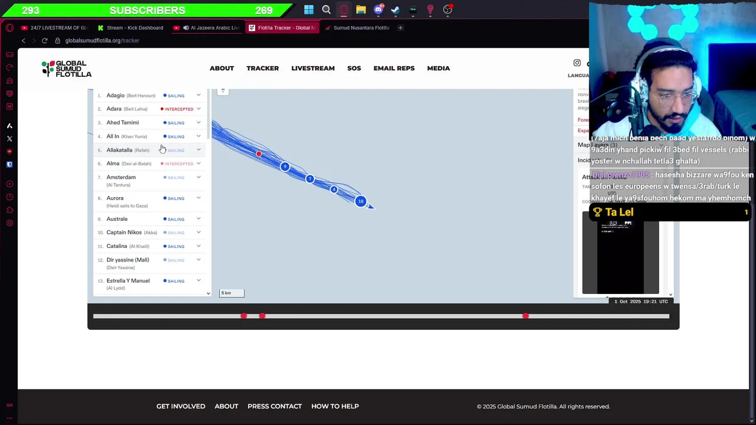Open MEDIA in the header navigation
The height and width of the screenshot is (425, 756).
tap(438, 68)
